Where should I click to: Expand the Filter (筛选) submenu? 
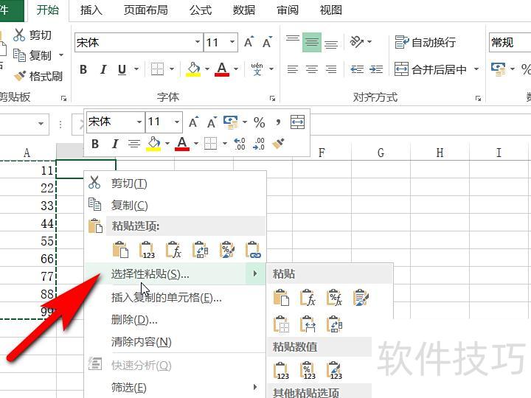[x=175, y=387]
